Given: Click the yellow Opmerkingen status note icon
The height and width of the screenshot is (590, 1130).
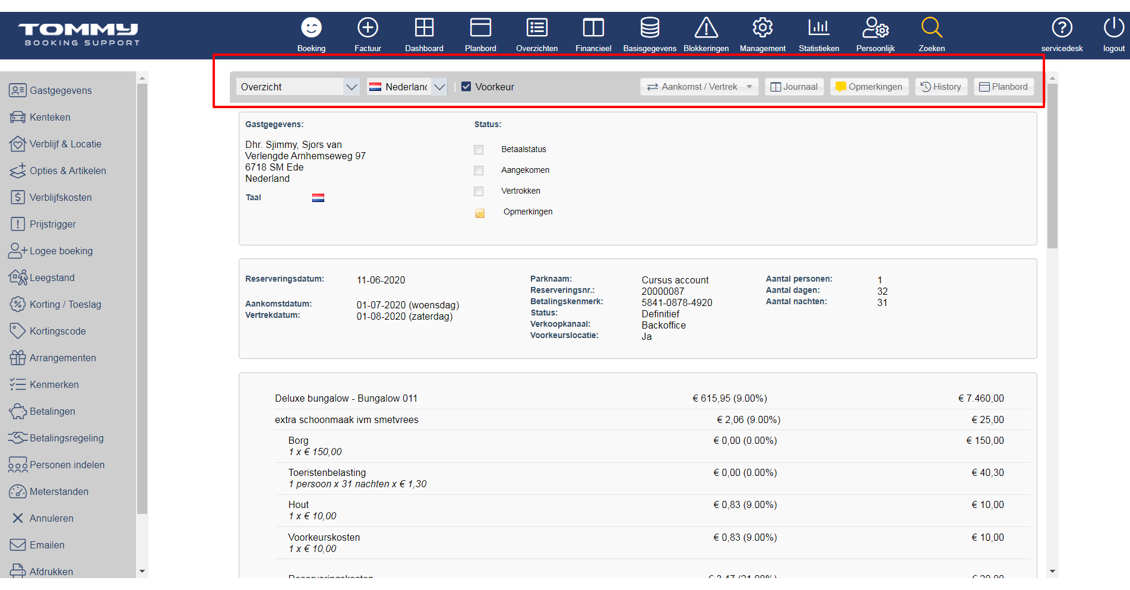Looking at the screenshot, I should coord(480,213).
